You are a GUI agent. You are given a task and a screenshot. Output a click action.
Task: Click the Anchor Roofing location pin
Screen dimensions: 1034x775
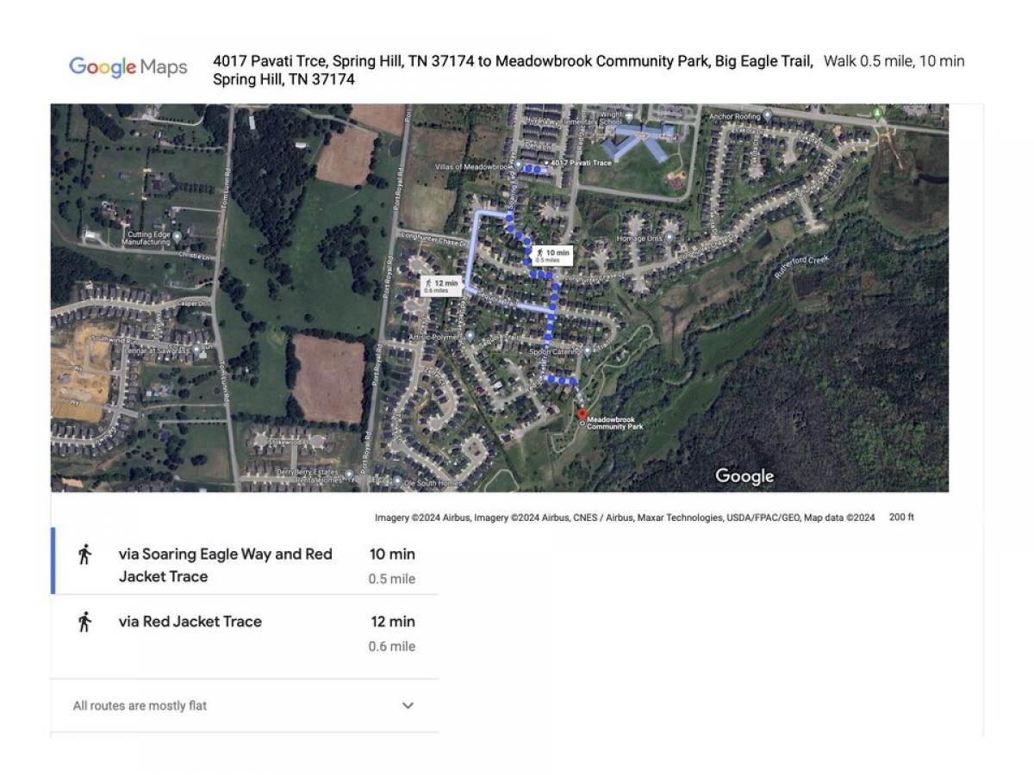[767, 113]
